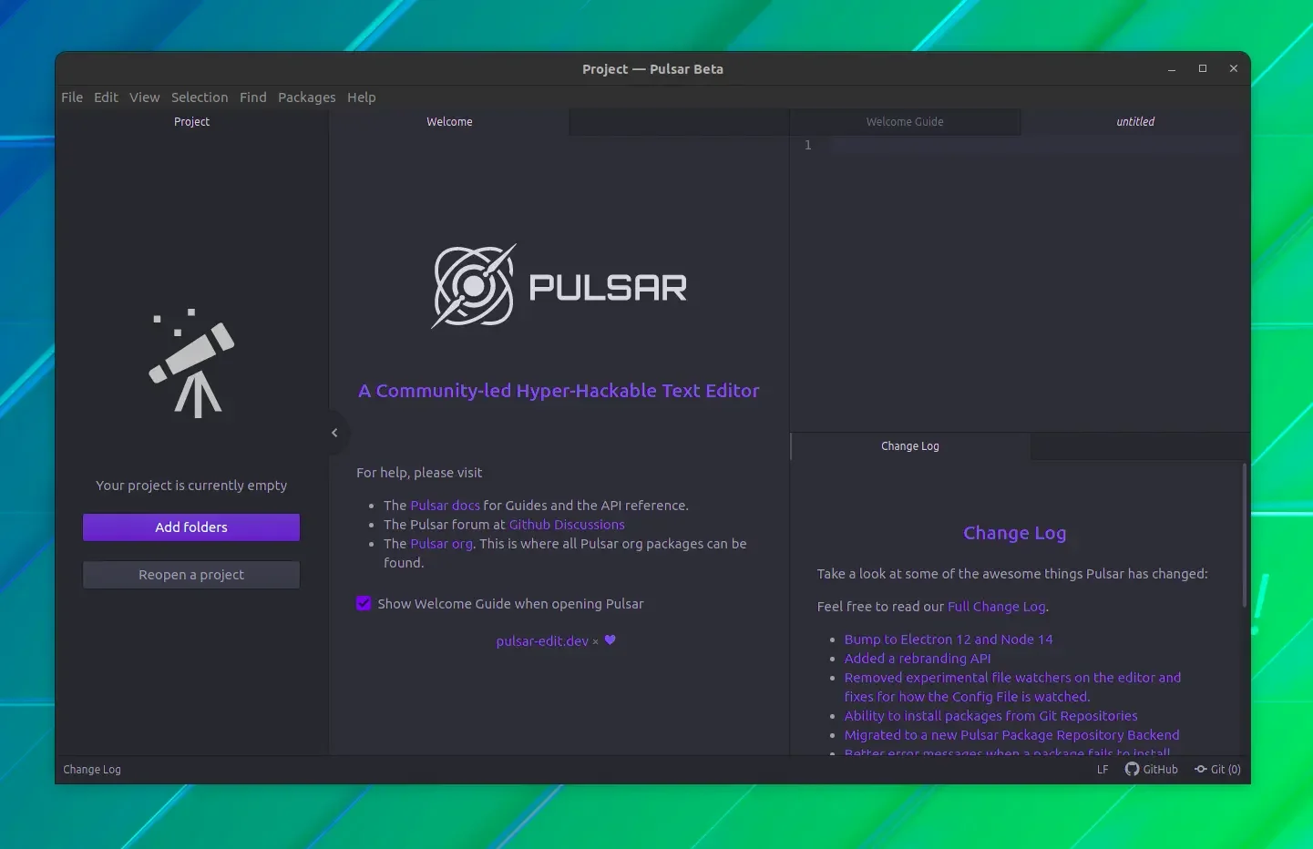Open the File menu

click(x=72, y=97)
